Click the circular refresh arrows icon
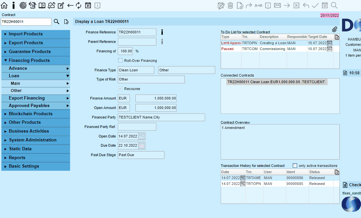361x218 pixels. [x=78, y=5]
